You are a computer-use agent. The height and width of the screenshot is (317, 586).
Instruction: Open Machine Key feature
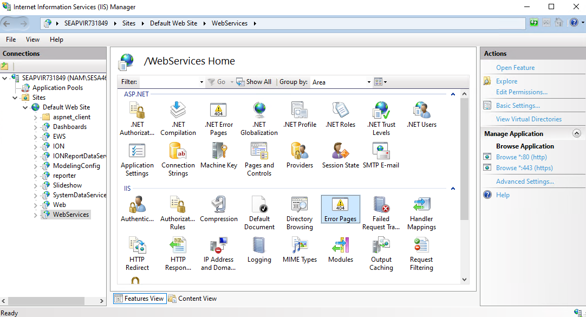pos(219,156)
